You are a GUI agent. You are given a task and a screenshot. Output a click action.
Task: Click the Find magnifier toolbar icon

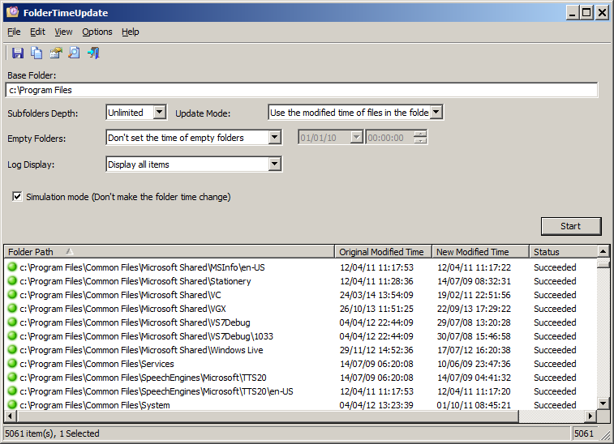coord(74,53)
